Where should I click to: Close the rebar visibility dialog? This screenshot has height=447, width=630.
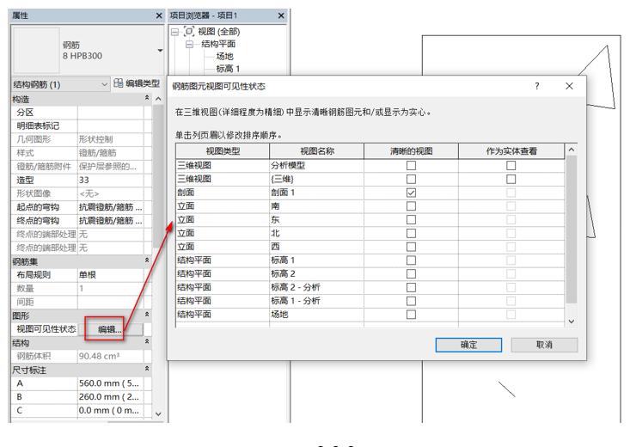(x=569, y=87)
